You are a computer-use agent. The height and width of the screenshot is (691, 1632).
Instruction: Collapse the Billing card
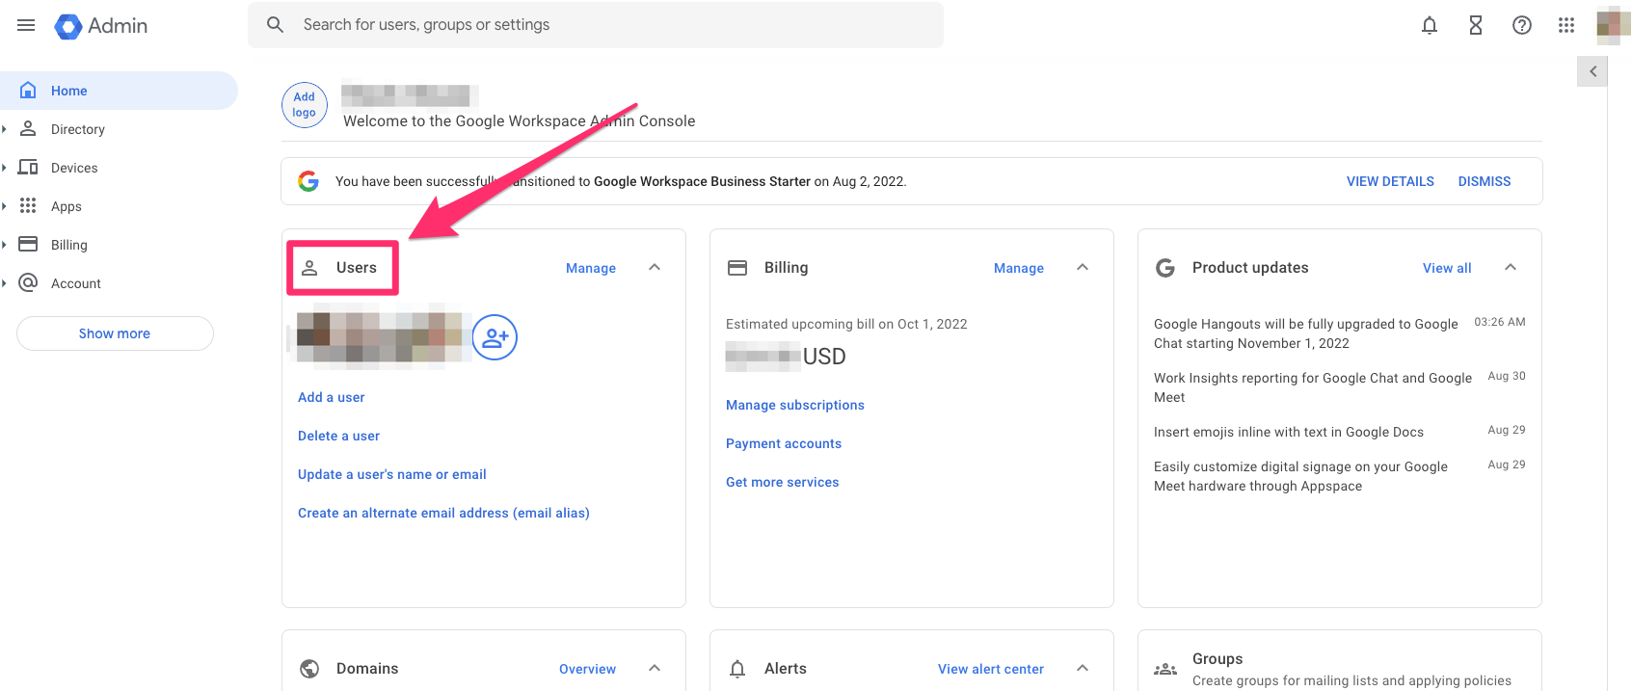(1083, 268)
